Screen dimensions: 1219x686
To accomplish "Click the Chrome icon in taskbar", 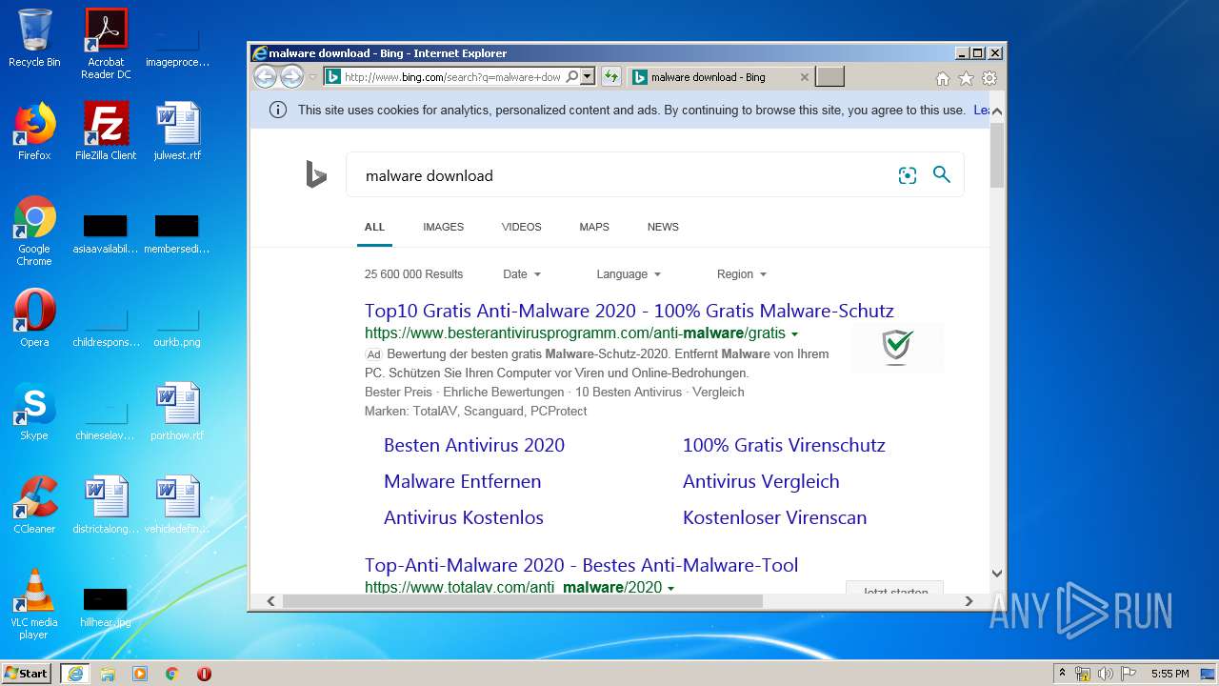I will 172,674.
